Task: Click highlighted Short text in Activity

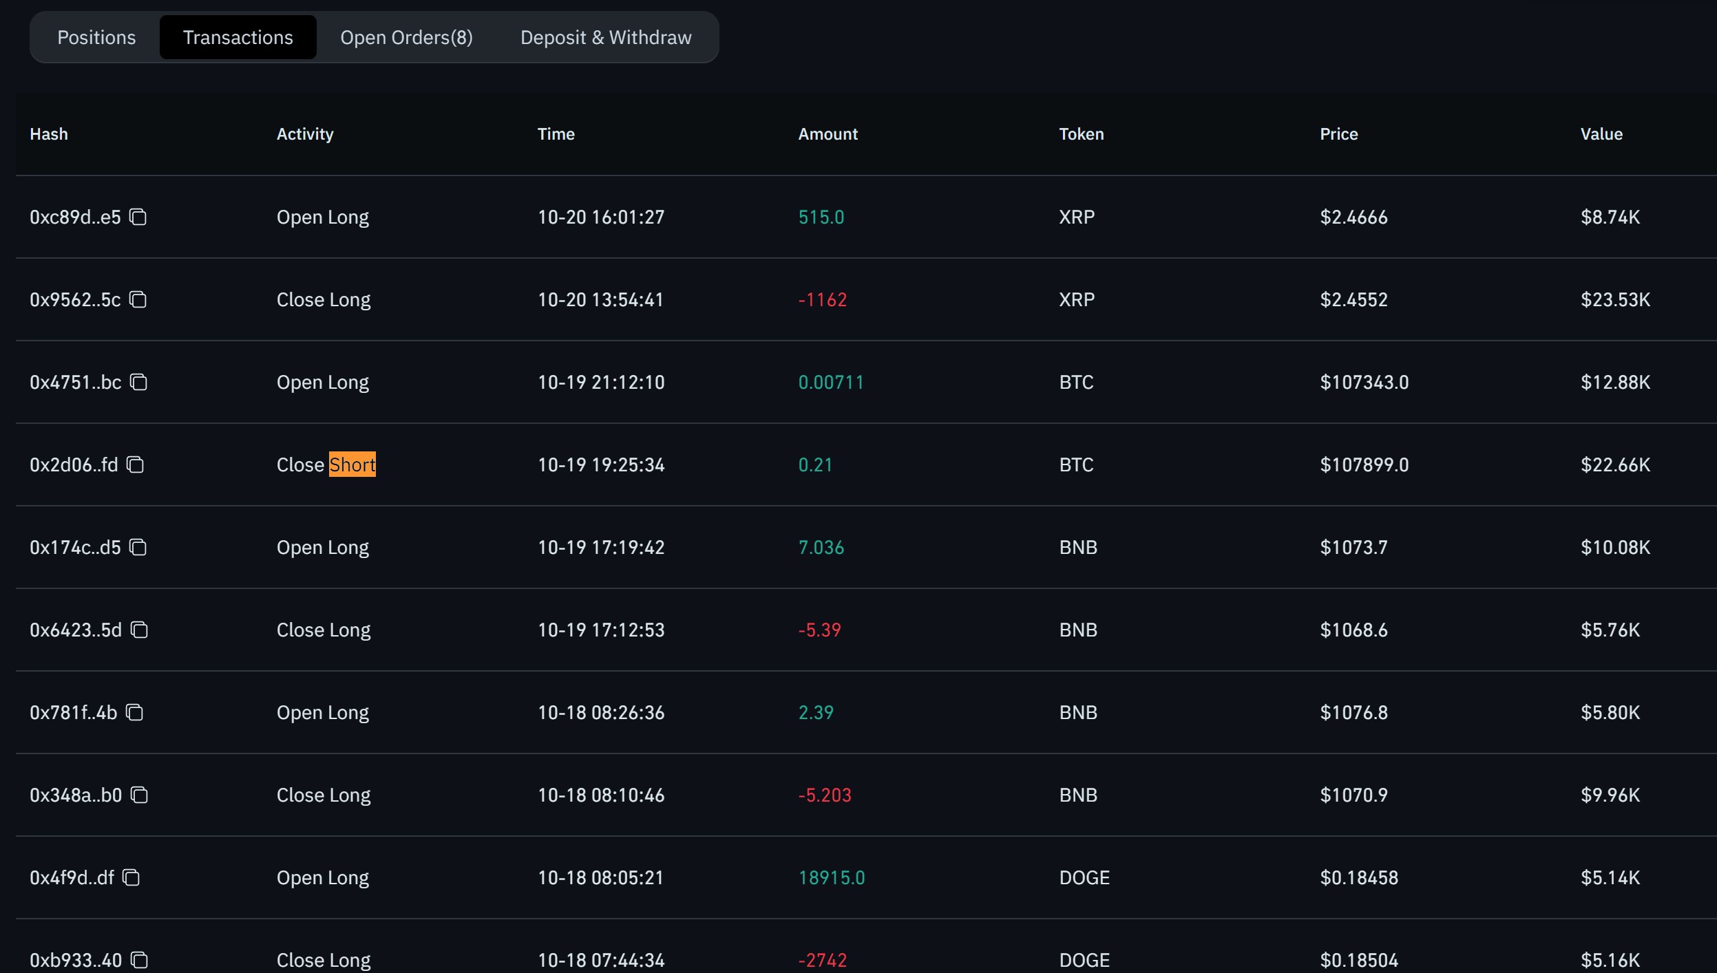Action: pyautogui.click(x=352, y=464)
